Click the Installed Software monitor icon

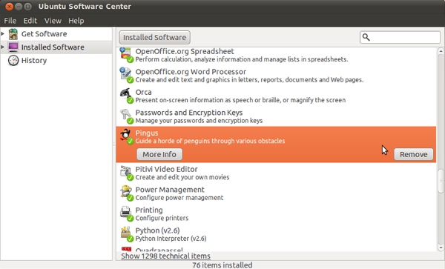[x=13, y=47]
